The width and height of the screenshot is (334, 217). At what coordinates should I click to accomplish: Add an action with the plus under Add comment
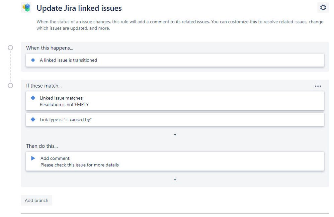click(175, 179)
